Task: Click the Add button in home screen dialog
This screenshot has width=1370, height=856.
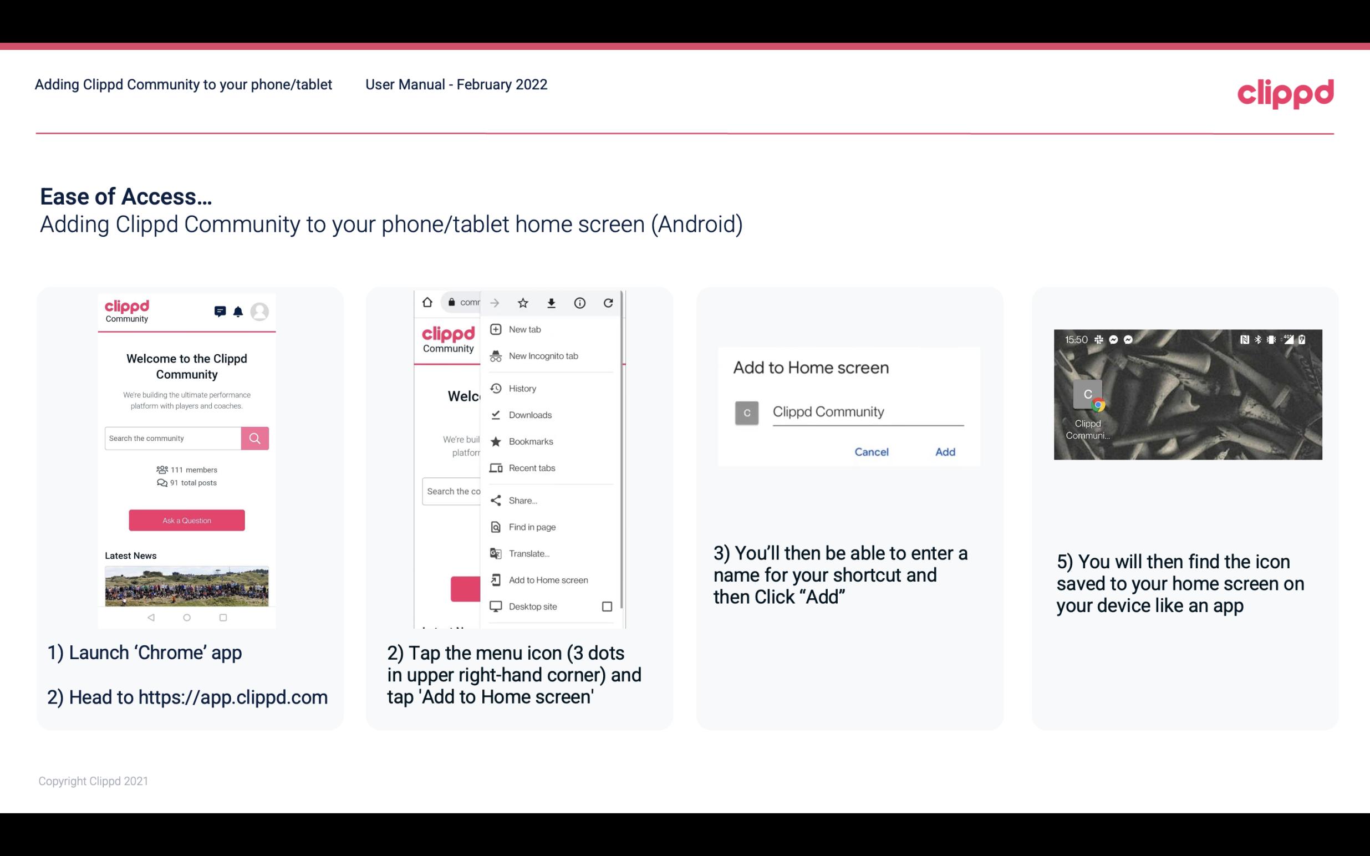Action: coord(944,452)
